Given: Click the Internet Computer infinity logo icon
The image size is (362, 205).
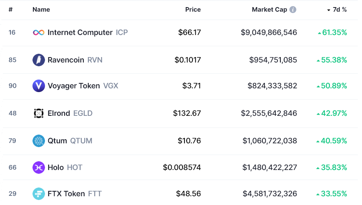Looking at the screenshot, I should [x=39, y=32].
